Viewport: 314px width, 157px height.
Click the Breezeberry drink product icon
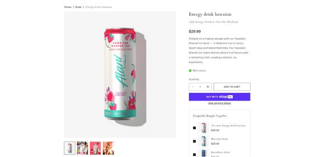203,153
